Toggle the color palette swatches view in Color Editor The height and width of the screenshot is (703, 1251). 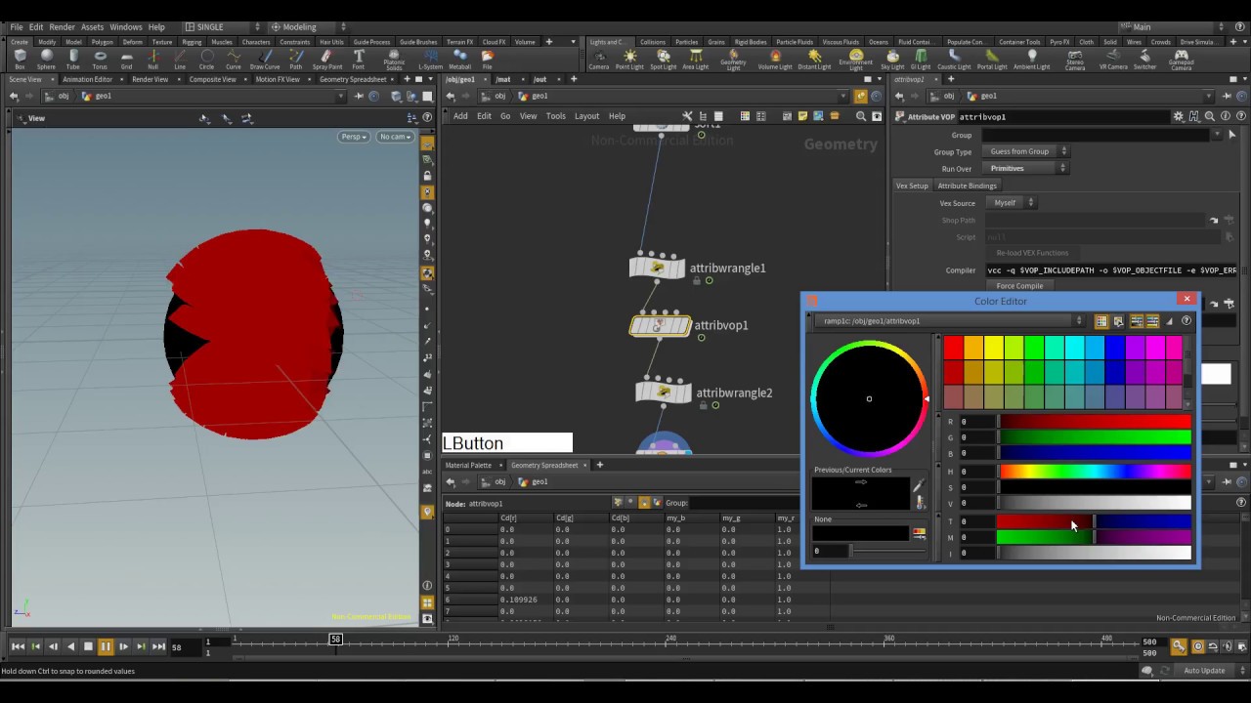coord(1101,321)
